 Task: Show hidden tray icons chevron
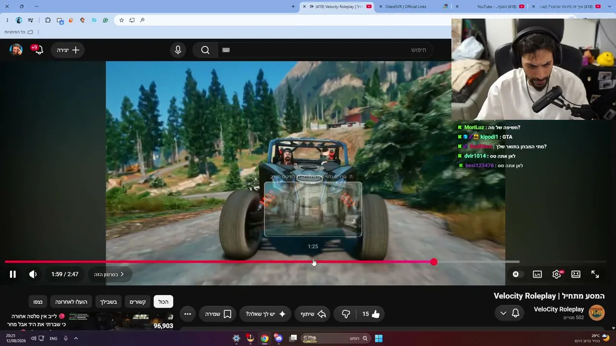pyautogui.click(x=76, y=338)
